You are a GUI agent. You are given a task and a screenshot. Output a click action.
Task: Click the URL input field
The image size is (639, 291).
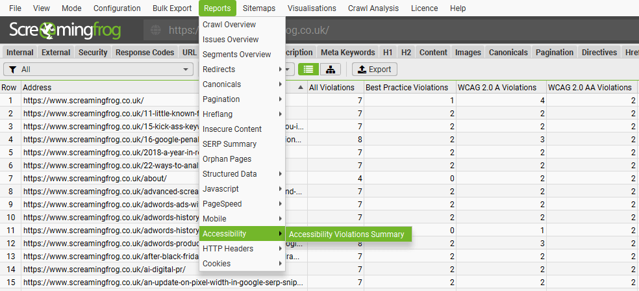coord(390,30)
